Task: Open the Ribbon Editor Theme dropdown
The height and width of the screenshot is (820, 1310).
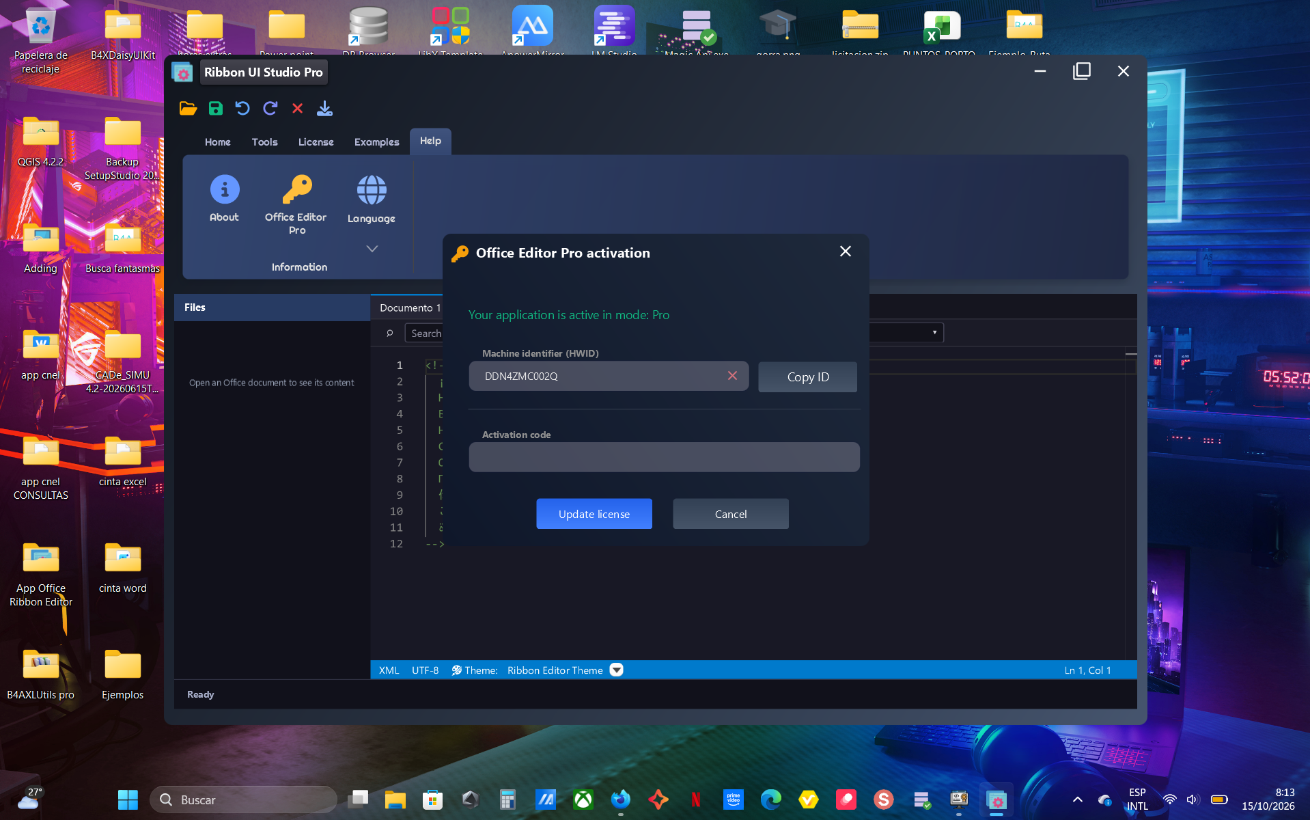Action: (x=616, y=670)
